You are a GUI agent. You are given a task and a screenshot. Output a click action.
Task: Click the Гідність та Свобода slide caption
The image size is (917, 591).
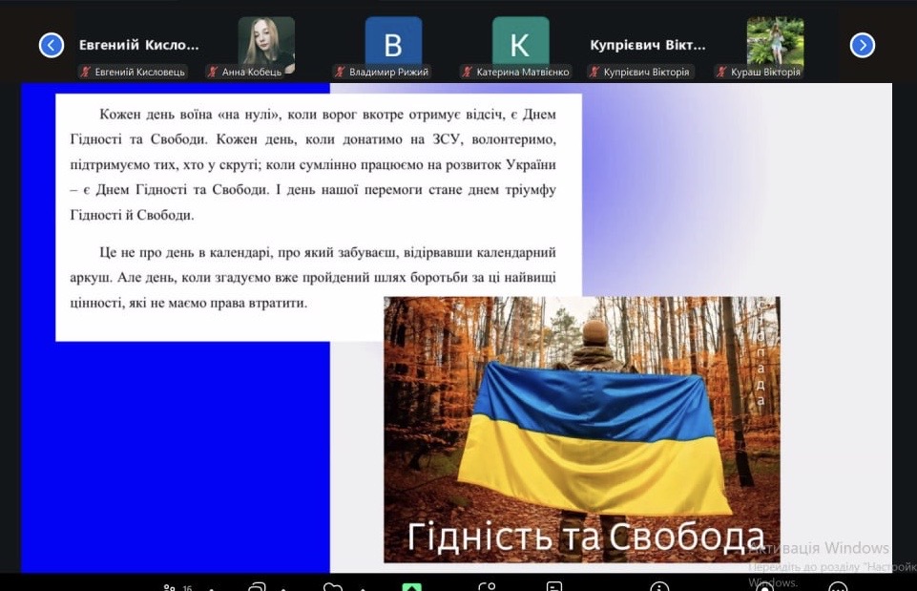(585, 537)
